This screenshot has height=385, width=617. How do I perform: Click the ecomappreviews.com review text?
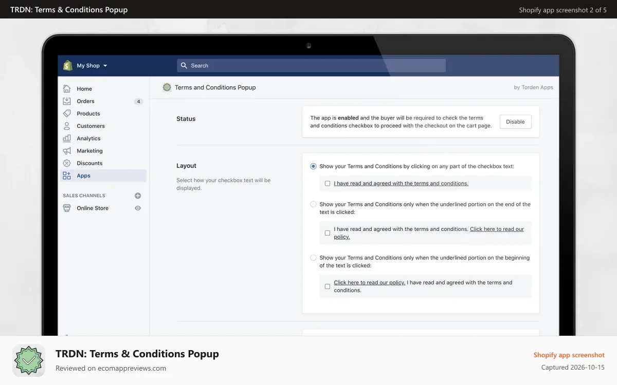(x=111, y=368)
